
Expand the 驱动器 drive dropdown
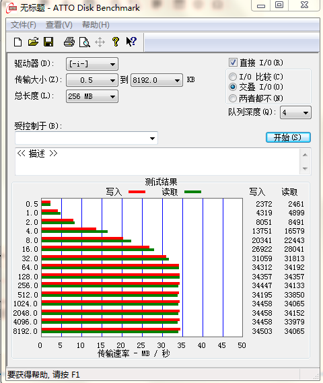(92, 64)
